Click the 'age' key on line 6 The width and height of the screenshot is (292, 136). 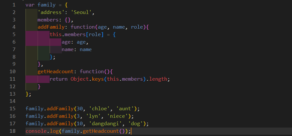pyautogui.click(x=66, y=42)
